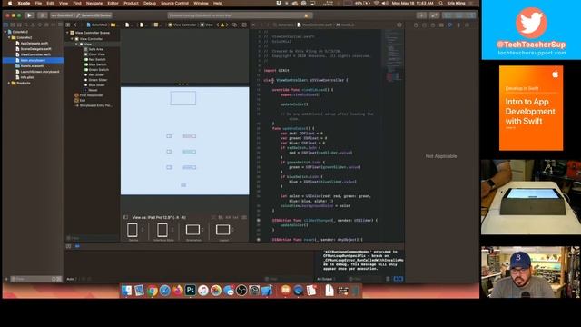Screen dimensions: 581x327
Task: Collapse ColorMix2 project disclosure triangle
Action: click(5, 32)
